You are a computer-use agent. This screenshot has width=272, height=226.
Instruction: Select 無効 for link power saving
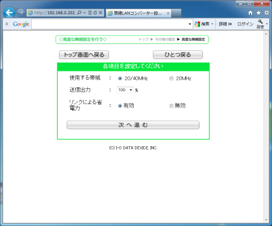pyautogui.click(x=171, y=106)
